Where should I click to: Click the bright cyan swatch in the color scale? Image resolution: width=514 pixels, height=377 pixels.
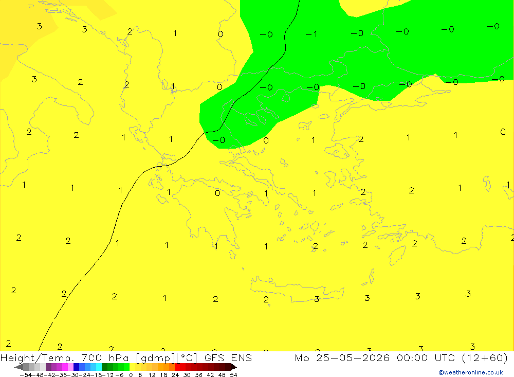pyautogui.click(x=99, y=367)
